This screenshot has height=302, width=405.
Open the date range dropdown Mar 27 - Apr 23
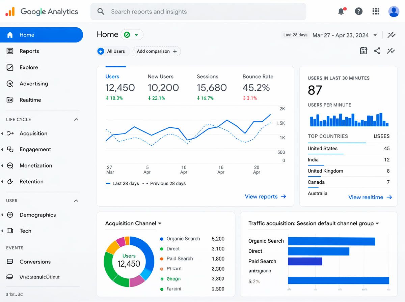[x=345, y=35]
